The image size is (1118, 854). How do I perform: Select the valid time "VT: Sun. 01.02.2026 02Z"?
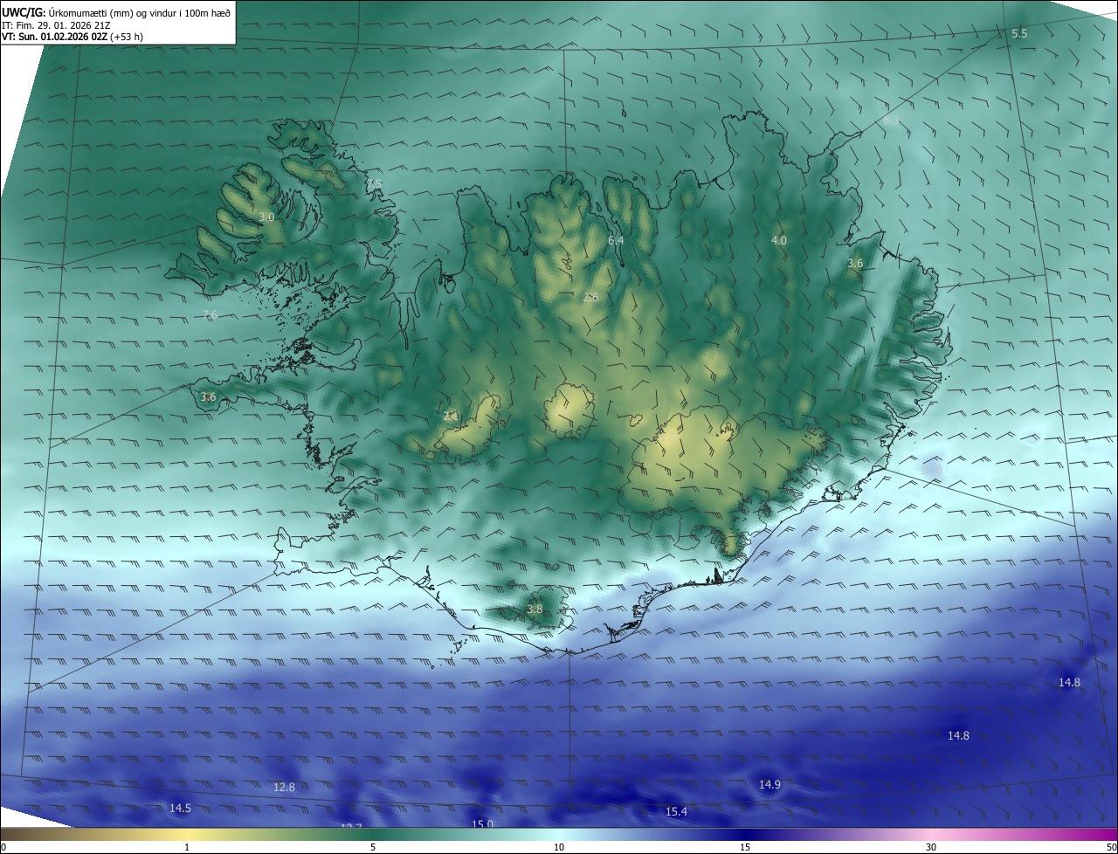tap(55, 38)
